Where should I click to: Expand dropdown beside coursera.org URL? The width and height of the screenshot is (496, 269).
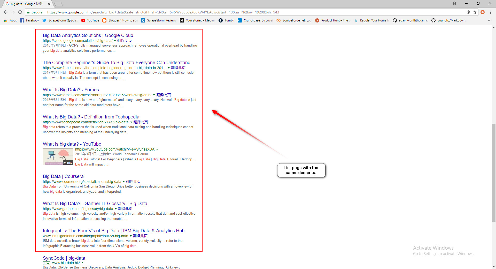124,182
